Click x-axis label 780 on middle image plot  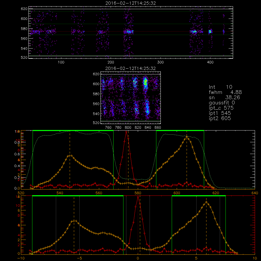(x=118, y=128)
